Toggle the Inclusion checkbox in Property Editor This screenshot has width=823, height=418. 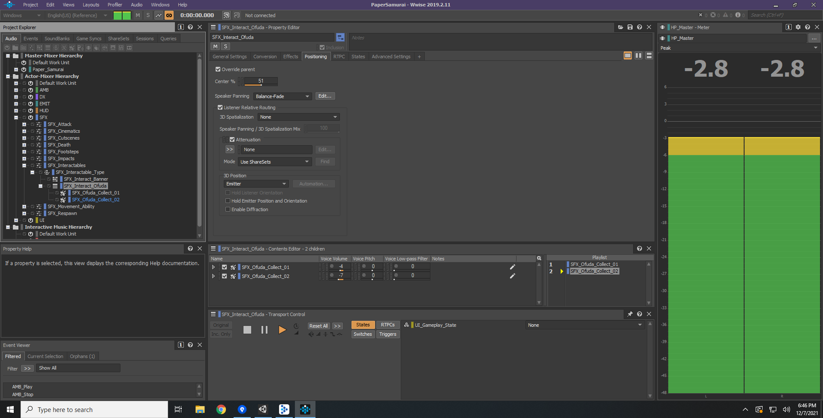(x=322, y=48)
